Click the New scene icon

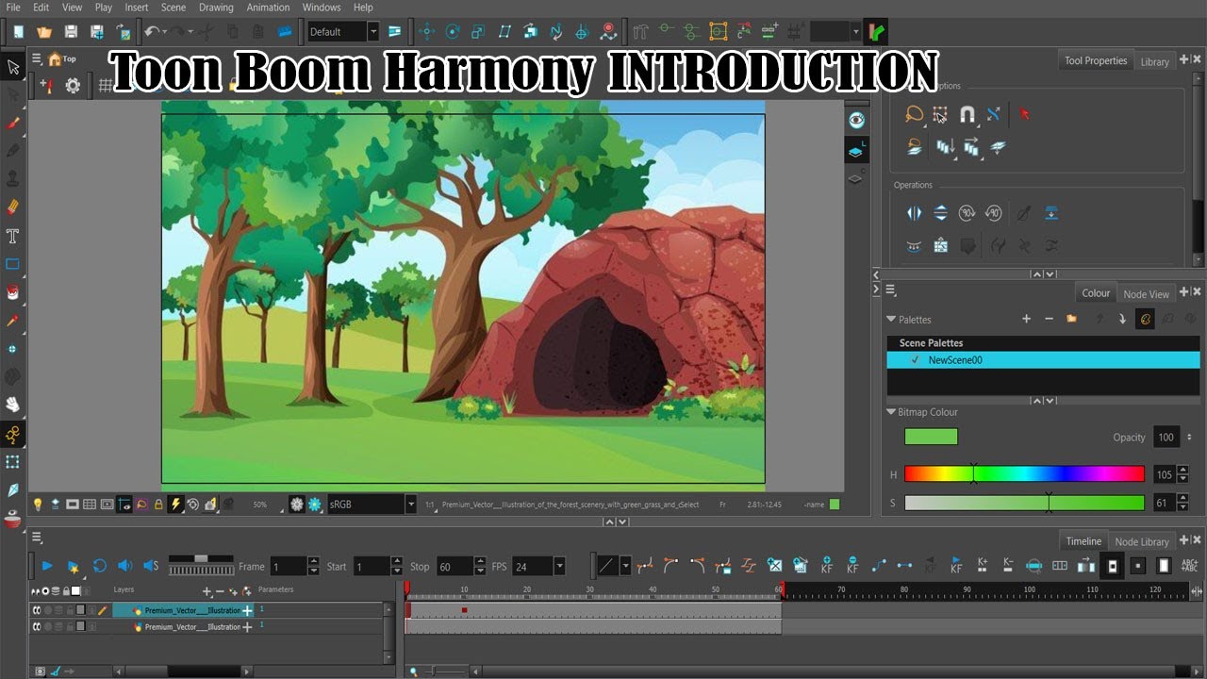(18, 31)
